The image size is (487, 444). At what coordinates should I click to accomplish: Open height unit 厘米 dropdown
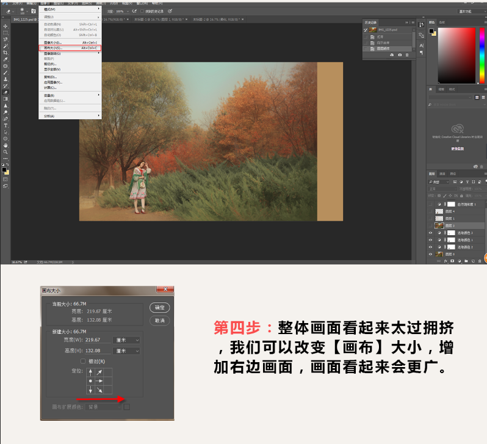[x=126, y=351]
